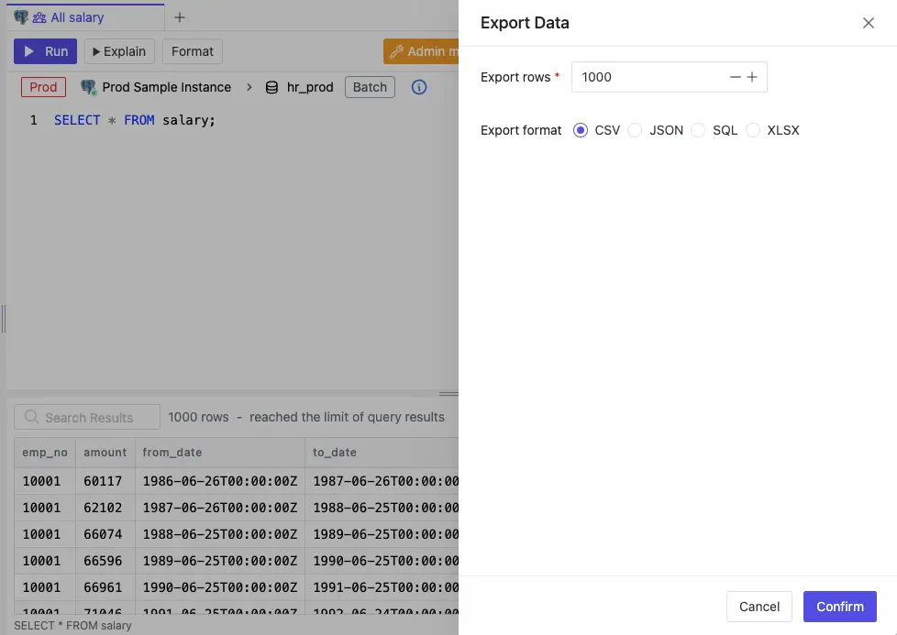897x635 pixels.
Task: Choose XLSX as export format
Action: (753, 130)
